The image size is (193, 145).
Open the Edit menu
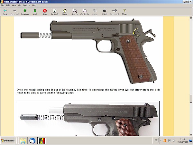(x=8, y=5)
